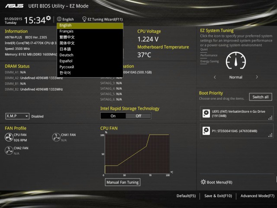Click the SATA6G_6 N/A entry
The width and height of the screenshot is (277, 208).
111,99
